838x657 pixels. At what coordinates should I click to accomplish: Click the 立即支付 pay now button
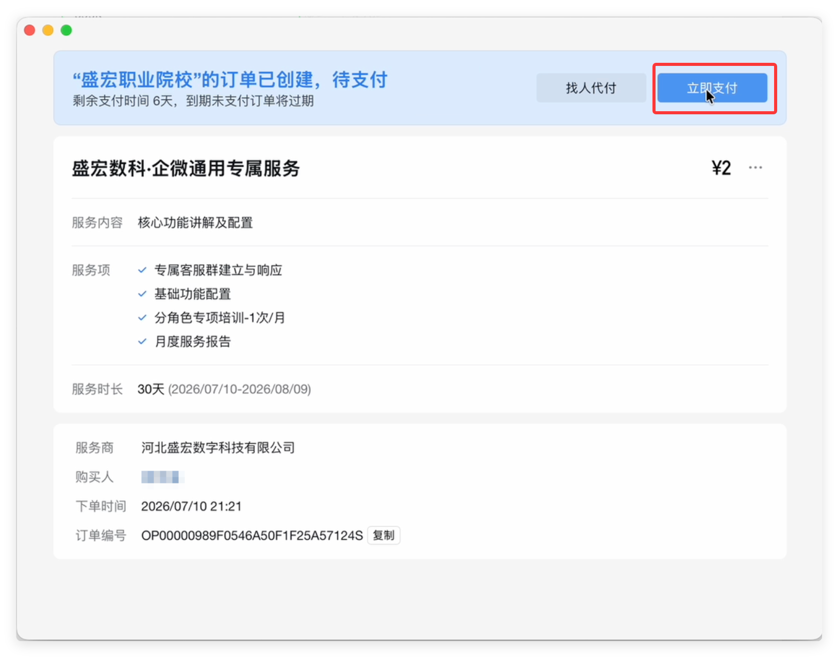click(712, 88)
